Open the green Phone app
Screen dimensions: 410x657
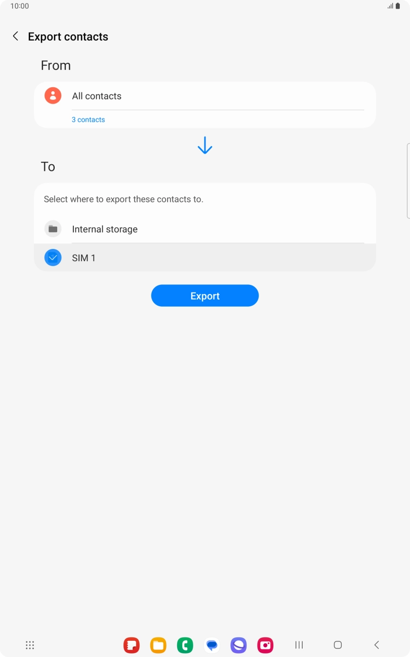pyautogui.click(x=185, y=645)
